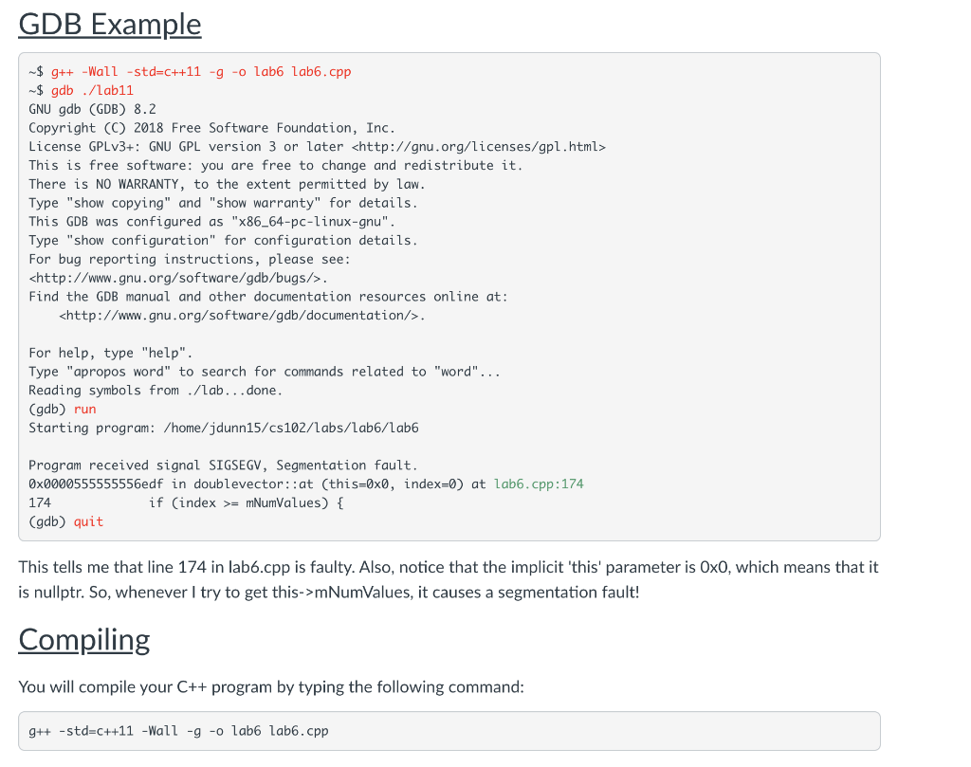Click the paragraph about nullptr this parameter
Image resolution: width=971 pixels, height=767 pixels.
click(x=449, y=580)
